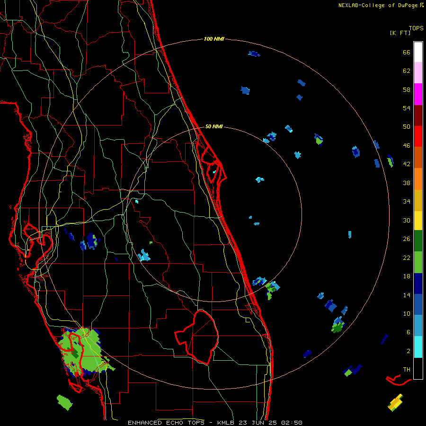Click the 26 legend value
This screenshot has height=426, width=426.
coord(407,239)
